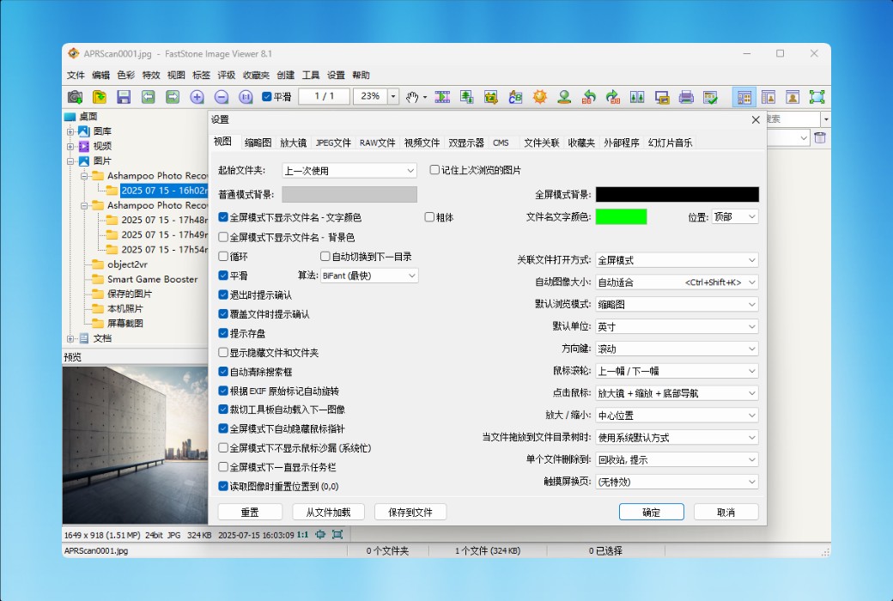Check the 循环 checkbox

(x=223, y=257)
